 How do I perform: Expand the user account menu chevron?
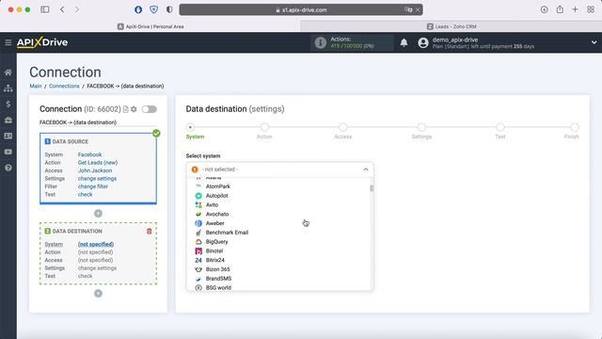pos(594,42)
